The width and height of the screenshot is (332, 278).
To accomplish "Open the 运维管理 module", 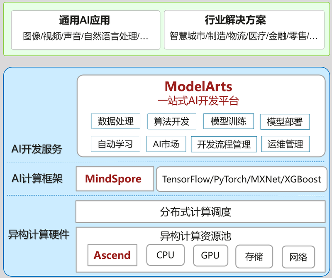I will [x=286, y=144].
